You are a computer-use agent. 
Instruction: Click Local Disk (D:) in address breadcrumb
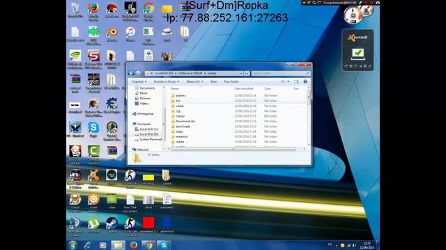tap(164, 74)
